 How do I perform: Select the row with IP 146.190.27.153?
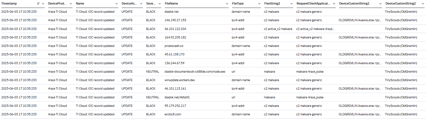tap(175, 20)
